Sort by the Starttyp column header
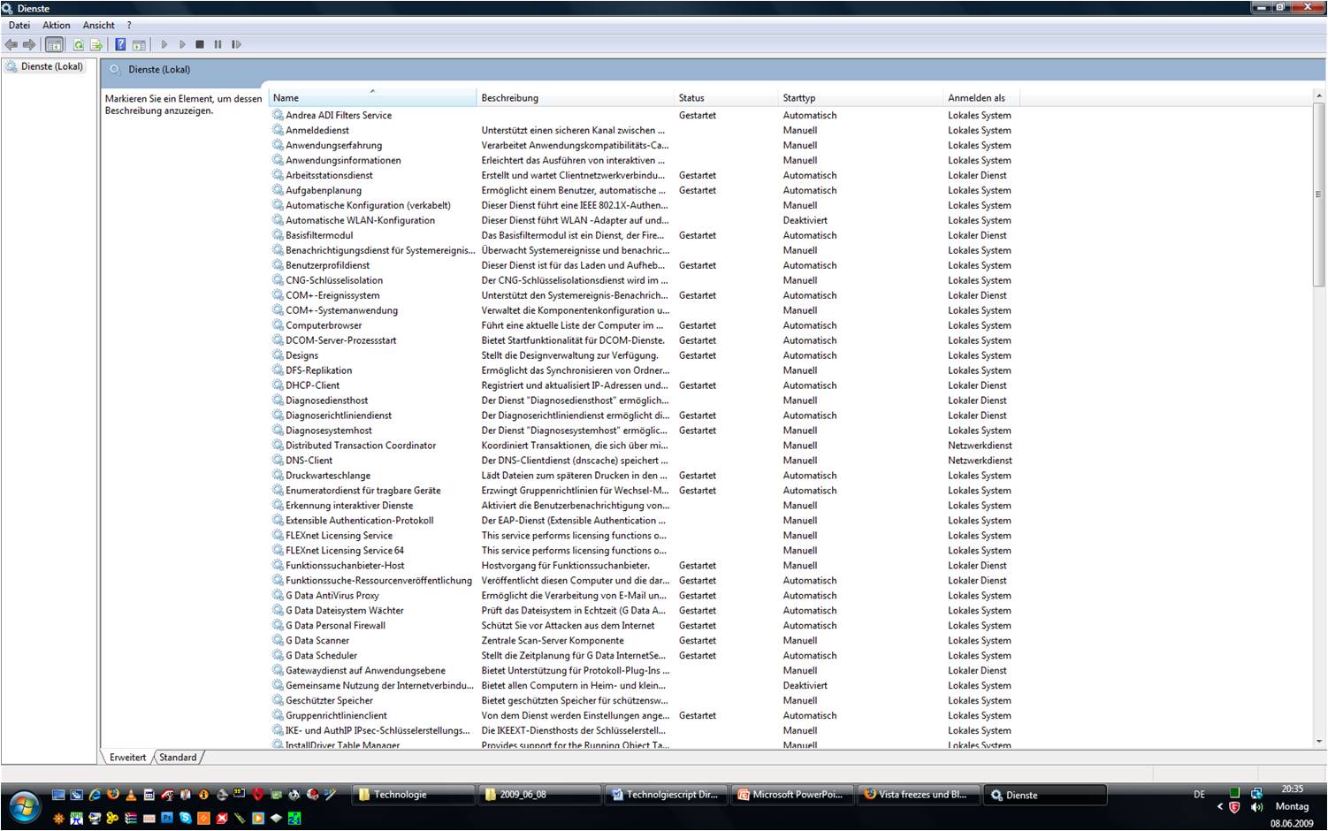The image size is (1328, 831). 861,97
